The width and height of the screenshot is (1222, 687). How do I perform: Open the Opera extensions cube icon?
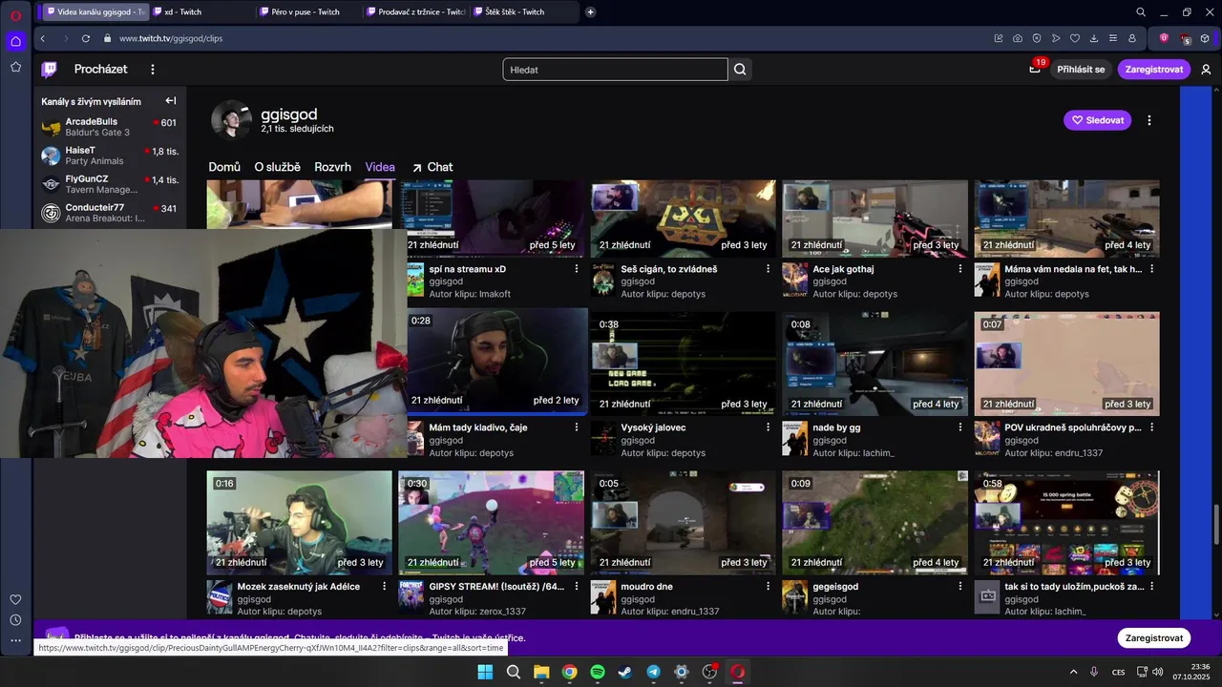click(1206, 38)
